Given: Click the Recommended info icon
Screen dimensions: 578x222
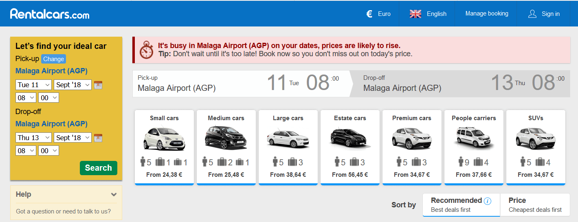Looking at the screenshot, I should 488,201.
